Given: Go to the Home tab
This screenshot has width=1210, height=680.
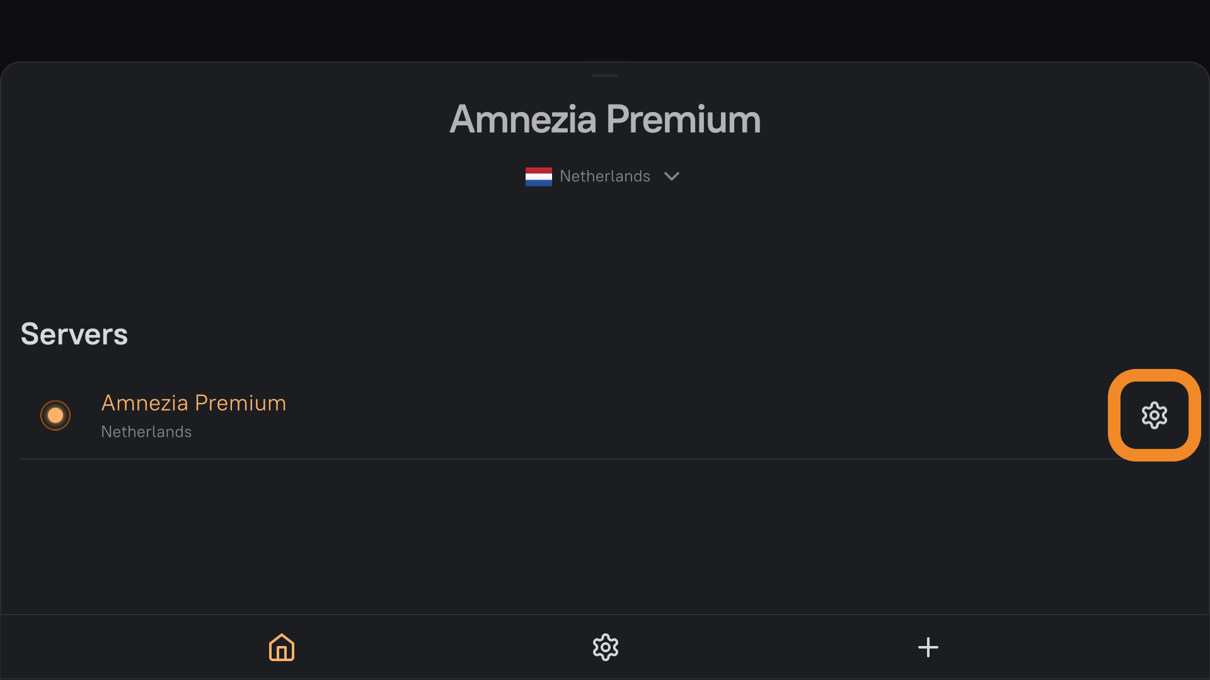Looking at the screenshot, I should pyautogui.click(x=282, y=647).
